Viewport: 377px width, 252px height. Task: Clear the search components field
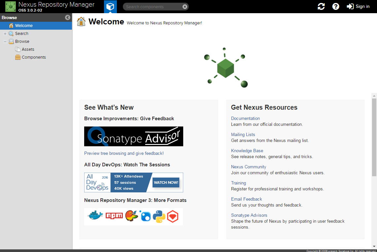[x=185, y=7]
